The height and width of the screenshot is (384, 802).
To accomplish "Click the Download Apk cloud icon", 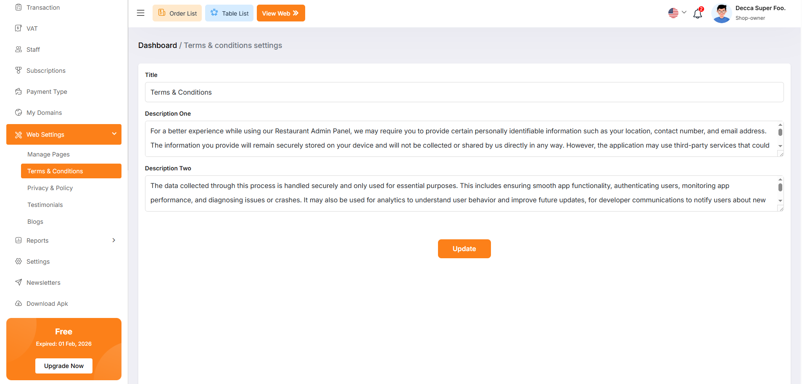I will 18,304.
